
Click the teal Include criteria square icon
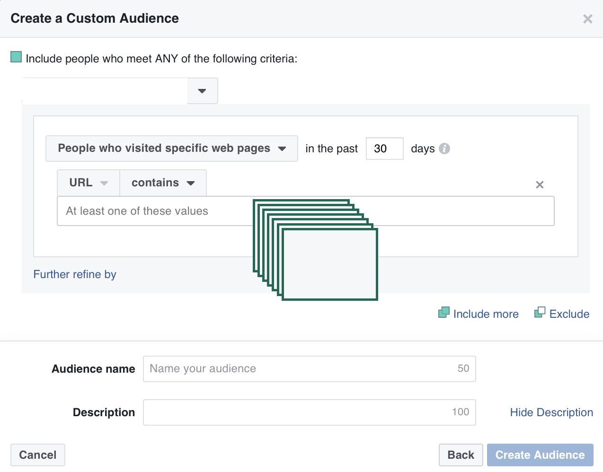pyautogui.click(x=16, y=57)
